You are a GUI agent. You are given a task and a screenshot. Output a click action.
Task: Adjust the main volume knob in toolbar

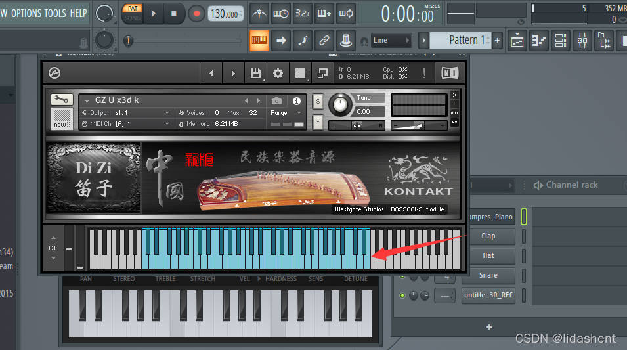coord(104,14)
